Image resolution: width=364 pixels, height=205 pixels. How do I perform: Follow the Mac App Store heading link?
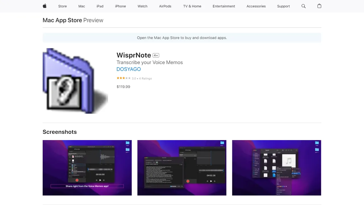coord(62,20)
